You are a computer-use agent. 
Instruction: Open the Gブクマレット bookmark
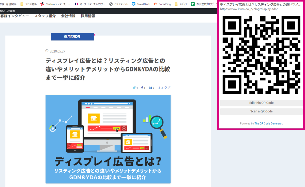(118, 4)
